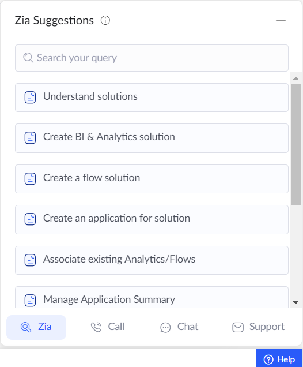
Task: Click the scrollbar up arrow
Action: pos(296,78)
